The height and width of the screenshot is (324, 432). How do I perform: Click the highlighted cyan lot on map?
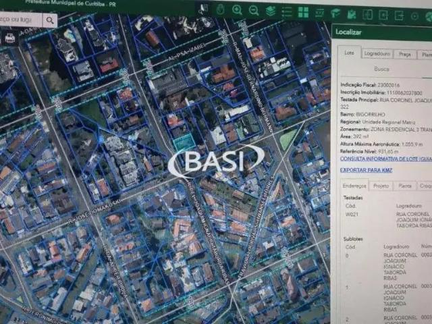184,142
